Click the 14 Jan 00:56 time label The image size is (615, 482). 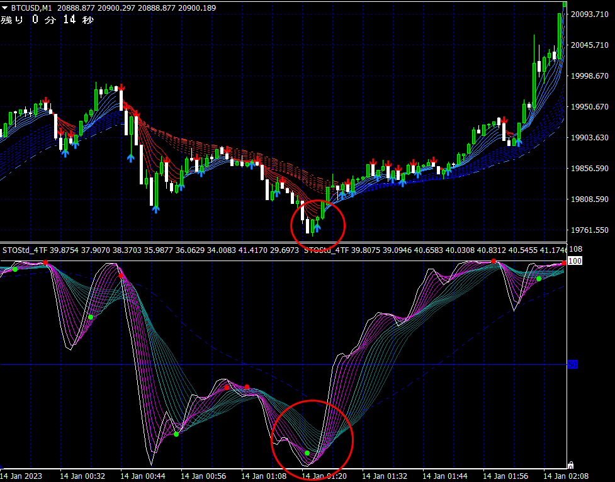point(203,476)
